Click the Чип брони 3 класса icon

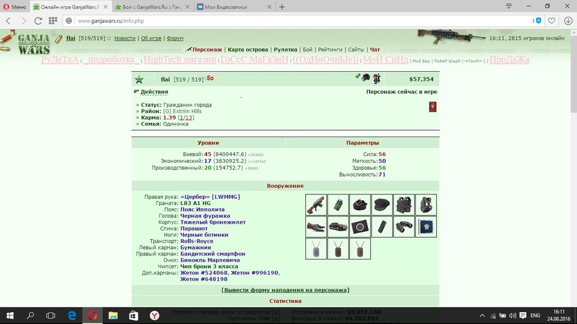pos(426,227)
